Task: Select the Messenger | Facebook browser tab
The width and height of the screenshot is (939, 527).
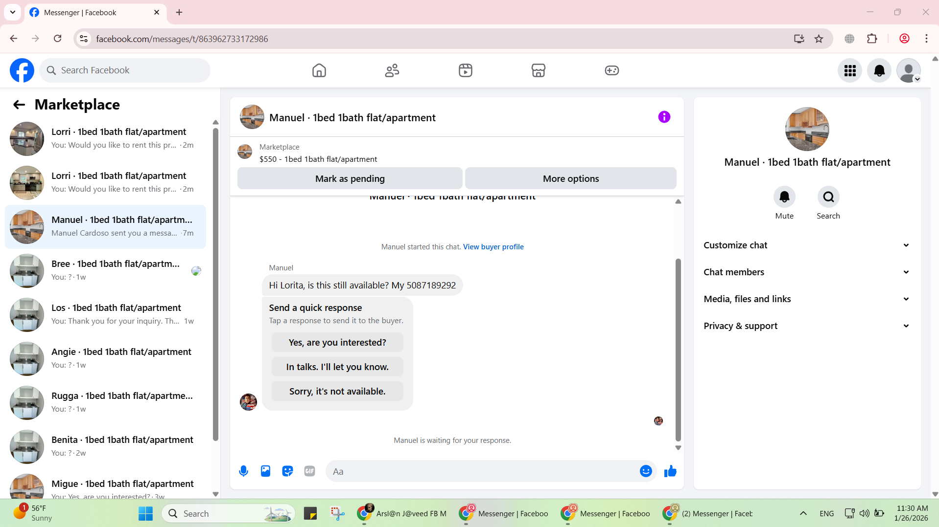Action: (95, 13)
